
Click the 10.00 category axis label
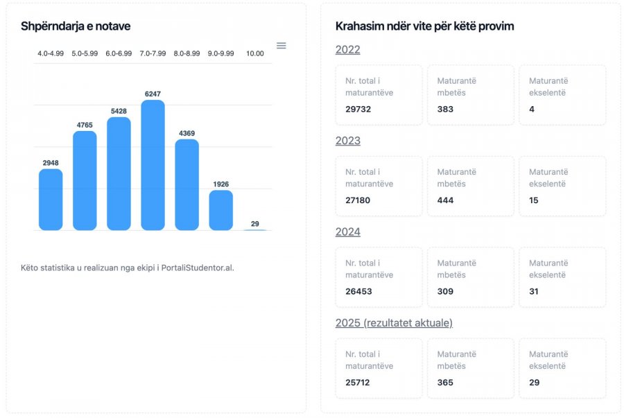click(x=255, y=53)
